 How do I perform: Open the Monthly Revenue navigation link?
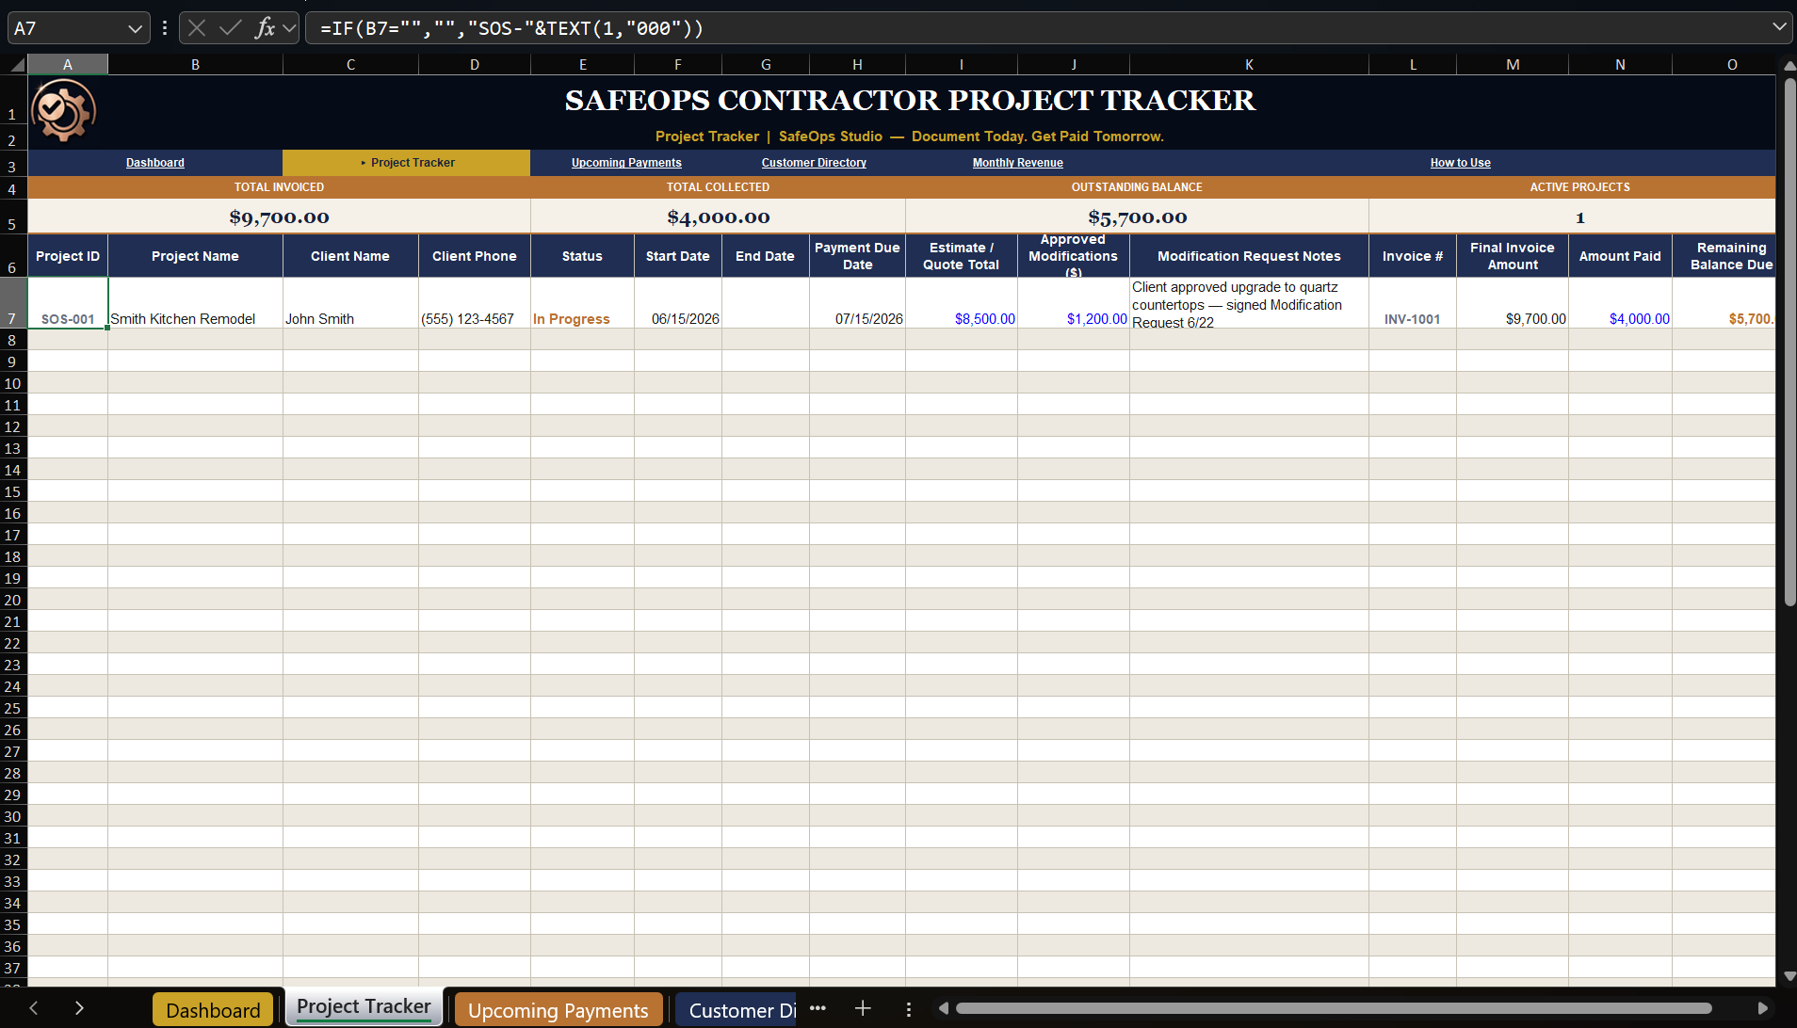point(1017,163)
